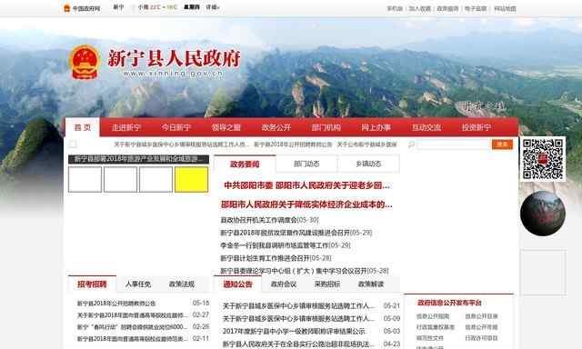Open news 新宁县委理论学习中心组(扩大)集中学习会议
The width and height of the screenshot is (582, 349).
[x=305, y=271]
